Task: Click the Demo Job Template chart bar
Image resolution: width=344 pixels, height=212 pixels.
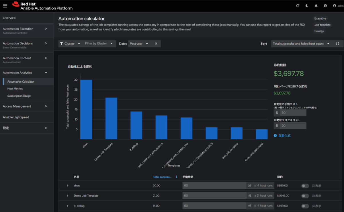Action: coord(111,118)
